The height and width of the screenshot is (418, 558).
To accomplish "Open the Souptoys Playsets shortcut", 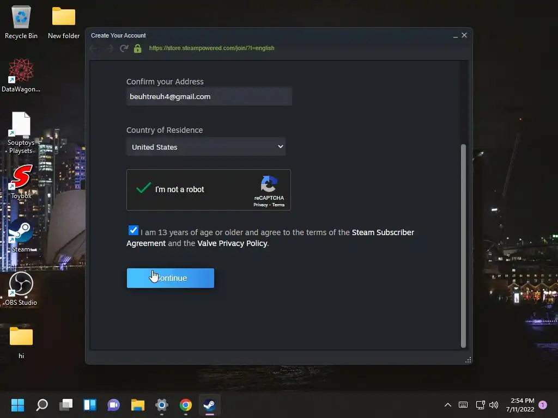I will click(21, 133).
